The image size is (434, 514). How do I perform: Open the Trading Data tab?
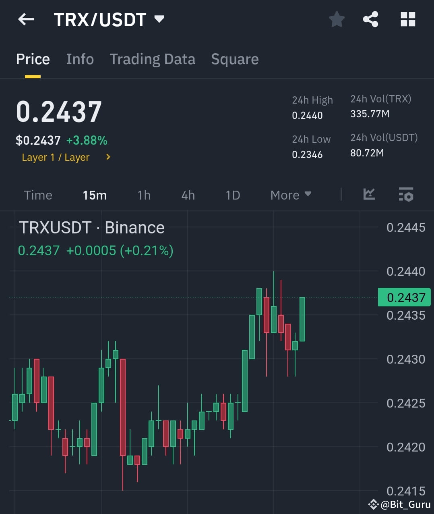[152, 59]
